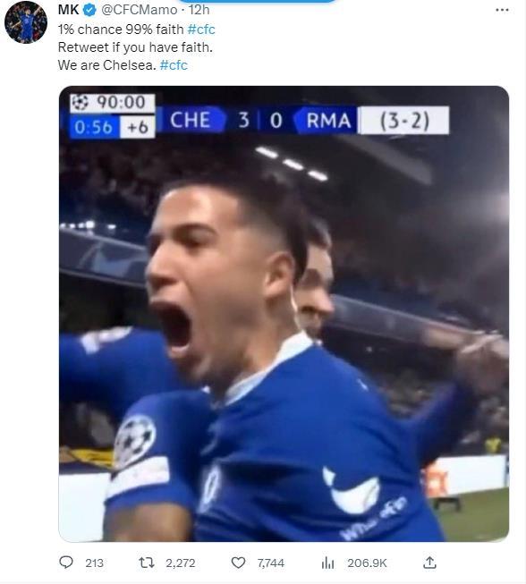The height and width of the screenshot is (584, 526).
Task: Retweet using the retweet arrows icon
Action: (147, 563)
